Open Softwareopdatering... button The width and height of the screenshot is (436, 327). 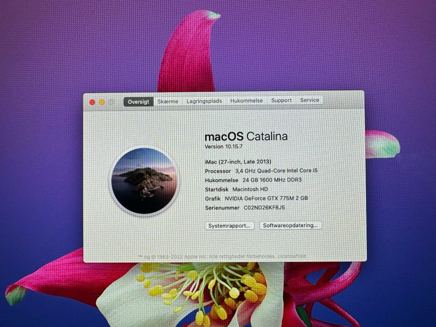290,225
